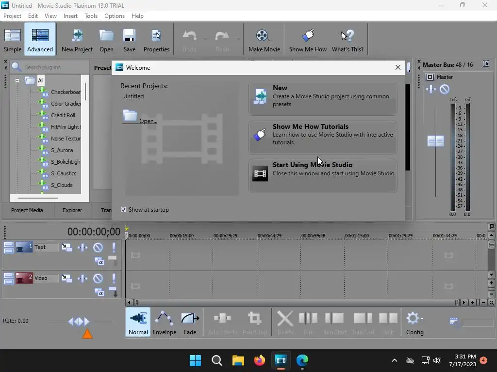The height and width of the screenshot is (372, 497).
Task: Select S_Aurora plug-in in list
Action: pyautogui.click(x=62, y=150)
